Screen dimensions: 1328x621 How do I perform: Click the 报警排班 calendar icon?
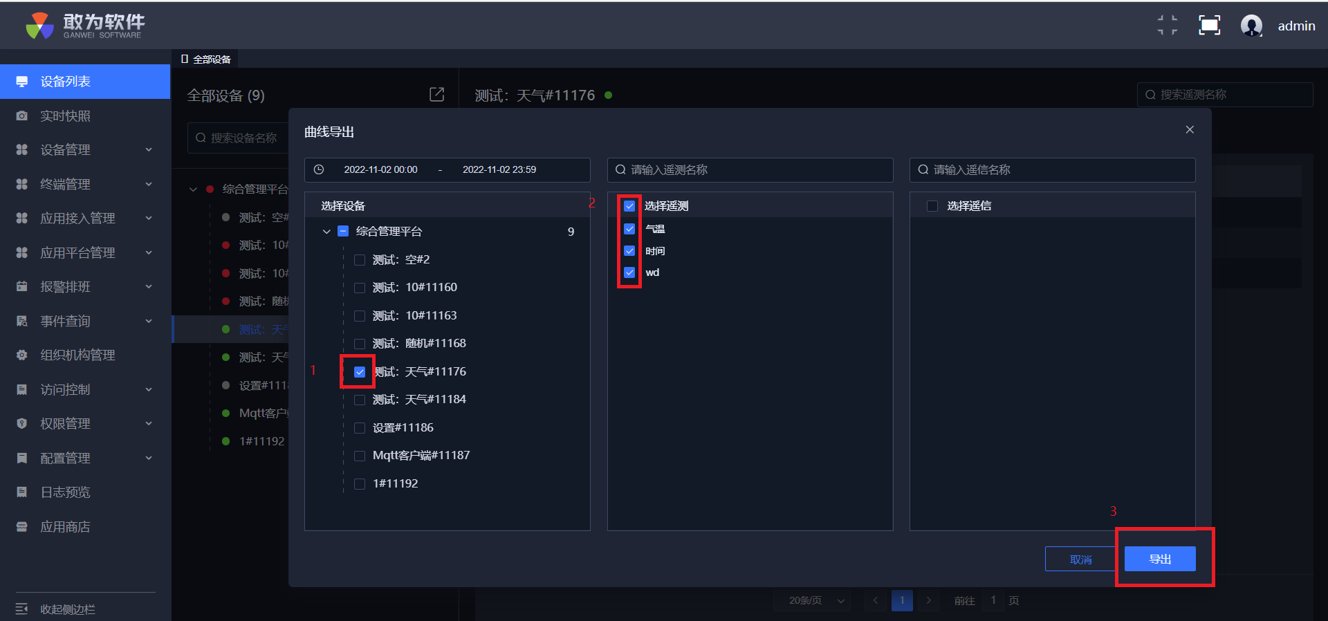point(22,287)
